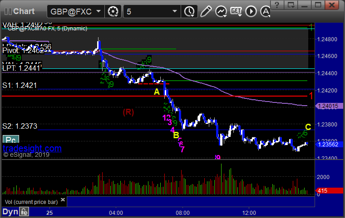Open the studies chart icon menu
The image size is (345, 218).
click(221, 11)
